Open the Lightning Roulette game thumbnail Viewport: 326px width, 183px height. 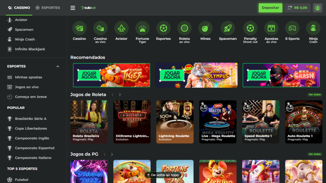175,122
